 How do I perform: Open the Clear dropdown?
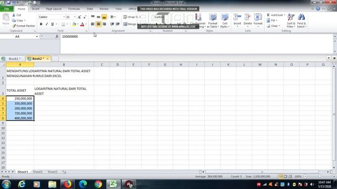tap(273, 26)
